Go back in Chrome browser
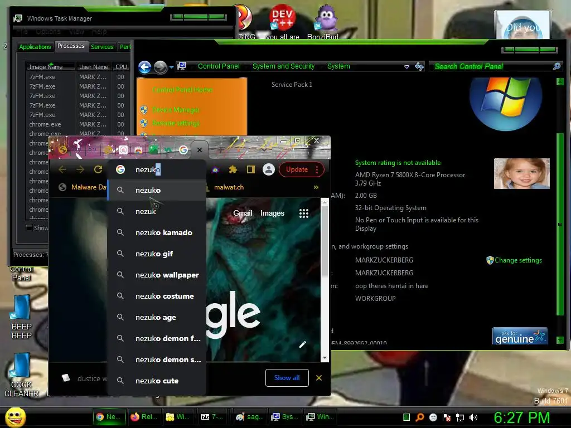The width and height of the screenshot is (571, 428). 62,169
